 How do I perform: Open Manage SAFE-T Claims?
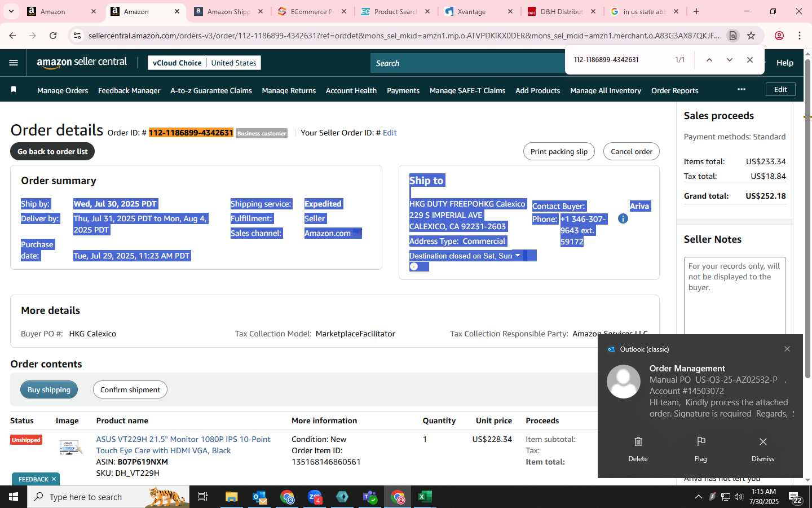467,90
